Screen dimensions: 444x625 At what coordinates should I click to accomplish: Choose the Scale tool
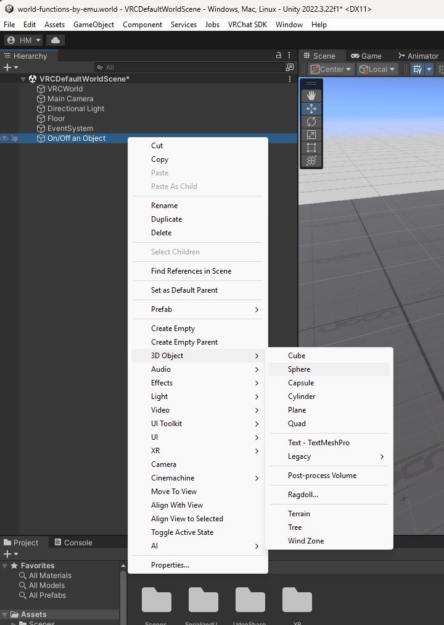coord(311,134)
